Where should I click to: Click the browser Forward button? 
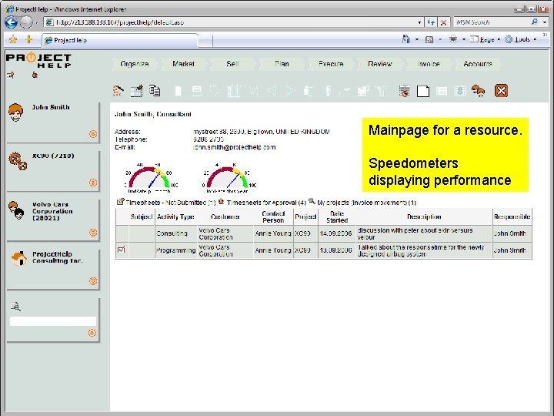tap(26, 22)
